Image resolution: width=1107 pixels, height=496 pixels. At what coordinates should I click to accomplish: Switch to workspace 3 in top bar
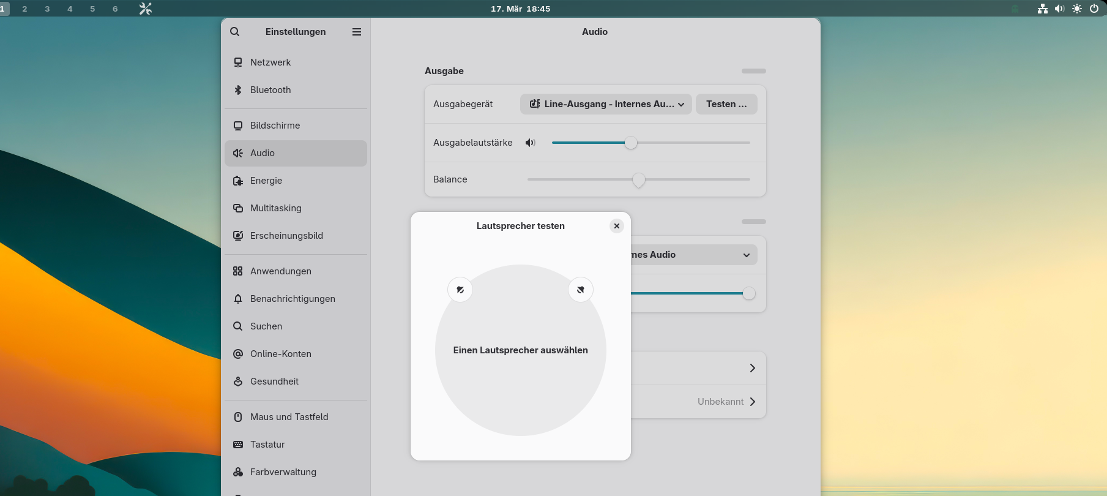pos(47,9)
